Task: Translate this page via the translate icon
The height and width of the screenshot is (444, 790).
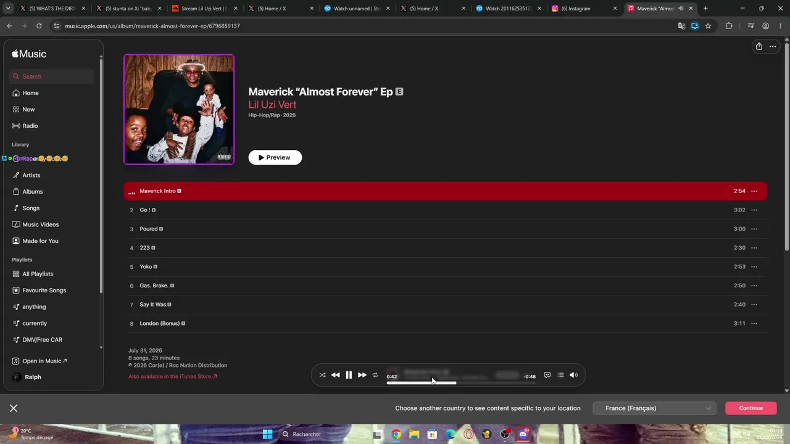Action: (x=681, y=26)
